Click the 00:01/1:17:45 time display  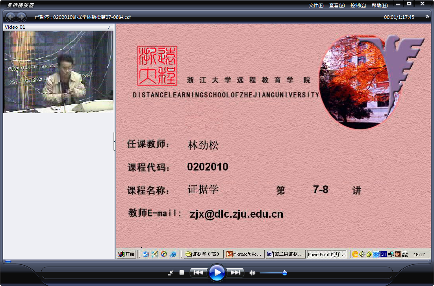pyautogui.click(x=399, y=17)
